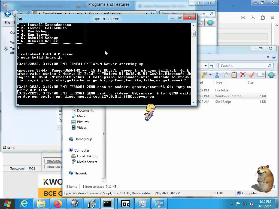Sort files by Size column header
This screenshot has width=279, height=209.
click(x=251, y=82)
